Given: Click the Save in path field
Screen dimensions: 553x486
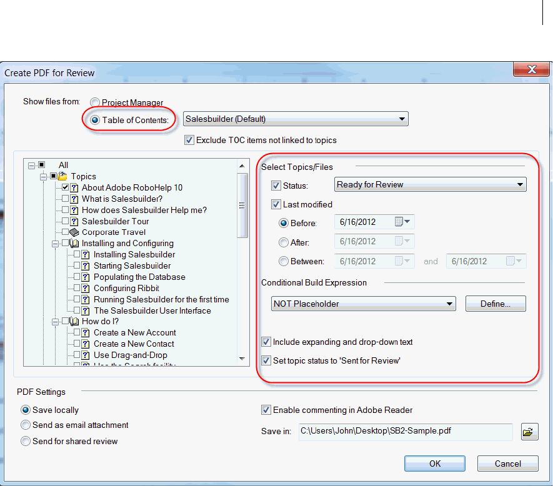Looking at the screenshot, I should tap(406, 432).
